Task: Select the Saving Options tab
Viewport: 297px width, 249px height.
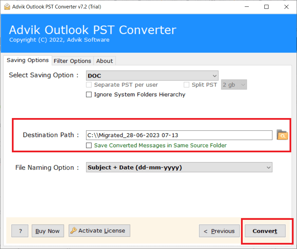Action: point(28,60)
